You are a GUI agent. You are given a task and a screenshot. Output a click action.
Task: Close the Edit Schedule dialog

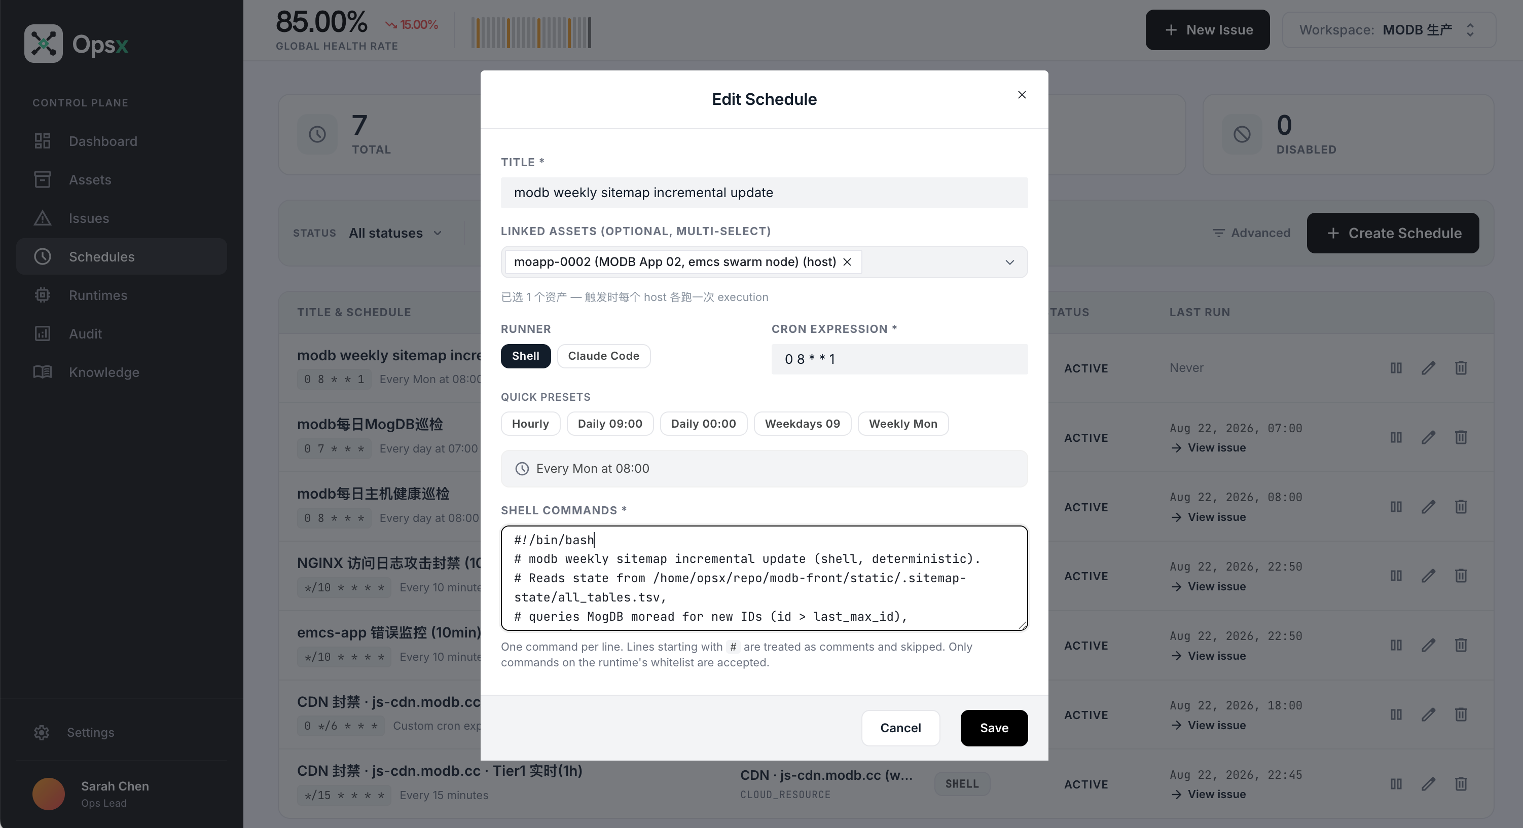1022,95
